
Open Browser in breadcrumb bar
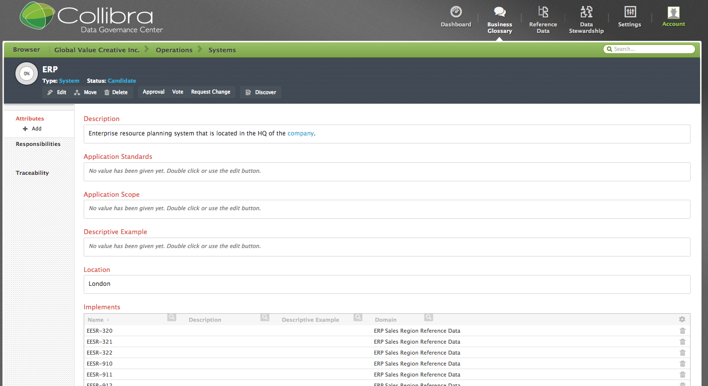[x=26, y=50]
